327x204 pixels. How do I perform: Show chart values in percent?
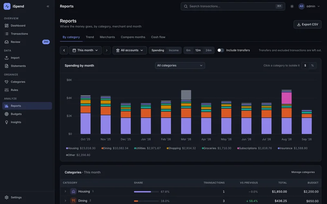pyautogui.click(x=312, y=65)
